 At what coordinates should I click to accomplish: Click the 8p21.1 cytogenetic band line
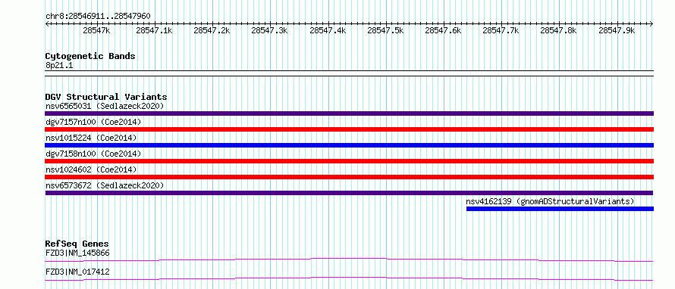click(349, 73)
